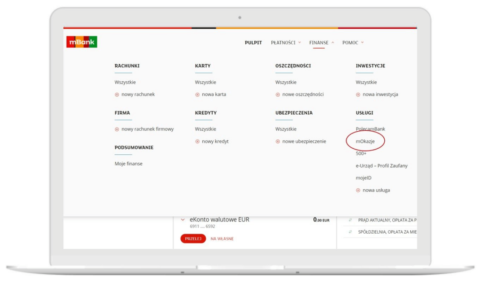Click plus icon beside nowa karta
484x287 pixels.
coord(198,94)
